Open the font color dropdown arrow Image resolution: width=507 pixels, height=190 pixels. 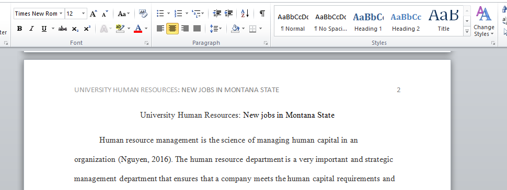pos(146,29)
